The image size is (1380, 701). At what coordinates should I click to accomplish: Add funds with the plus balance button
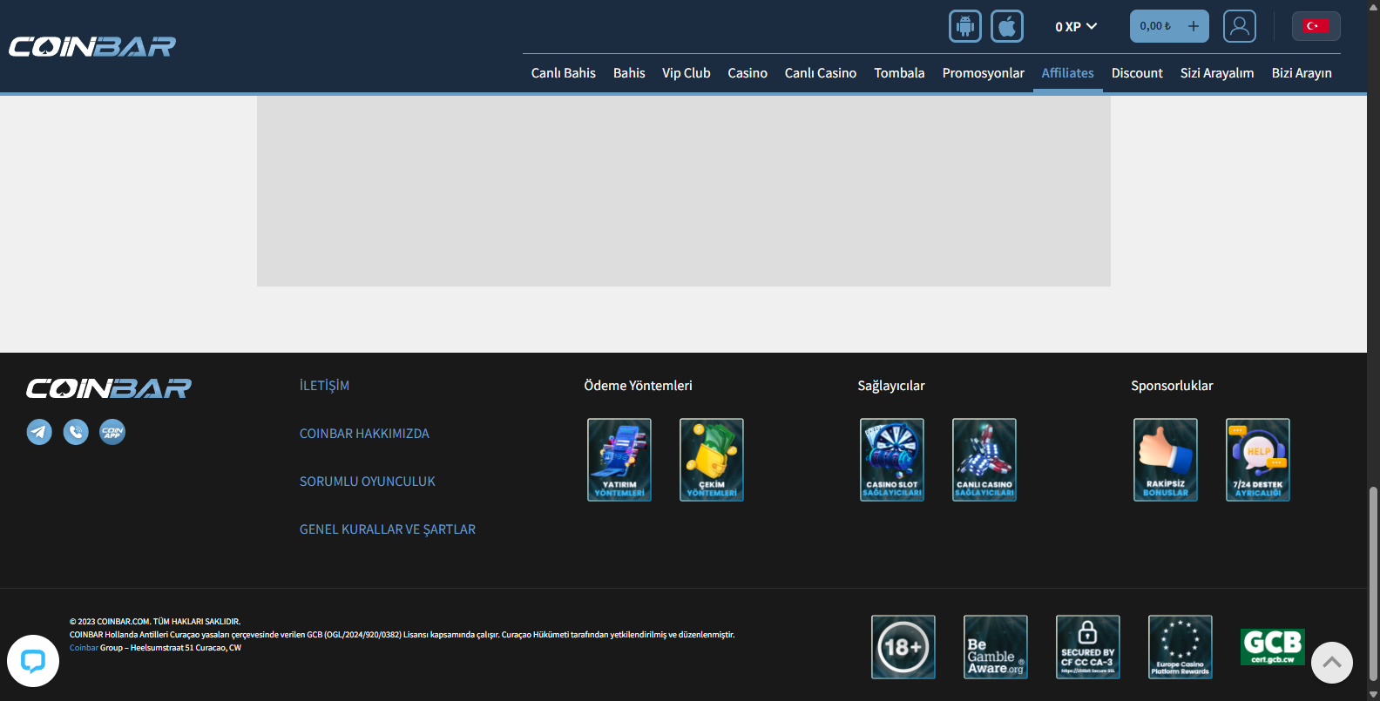[1194, 26]
